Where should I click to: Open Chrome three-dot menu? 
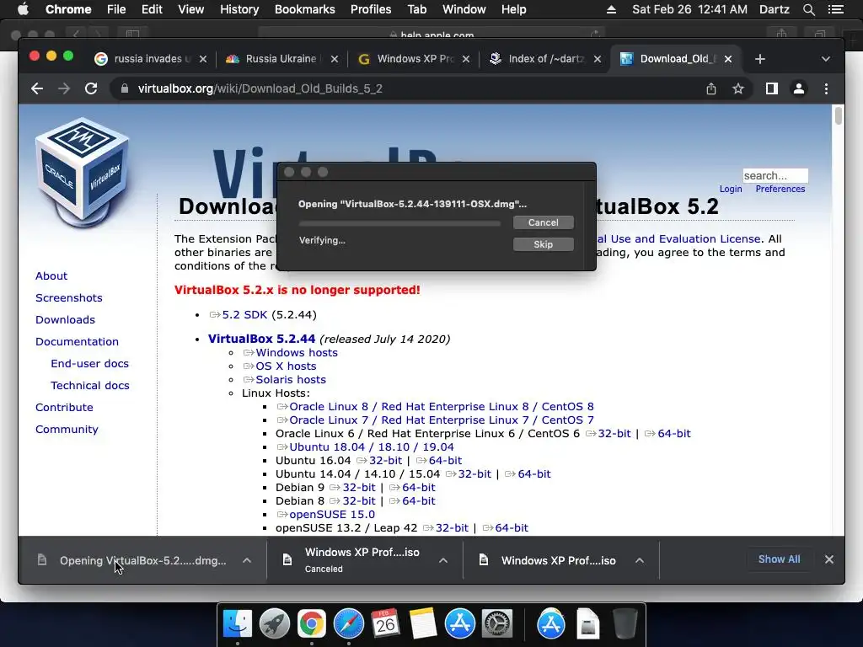click(826, 88)
